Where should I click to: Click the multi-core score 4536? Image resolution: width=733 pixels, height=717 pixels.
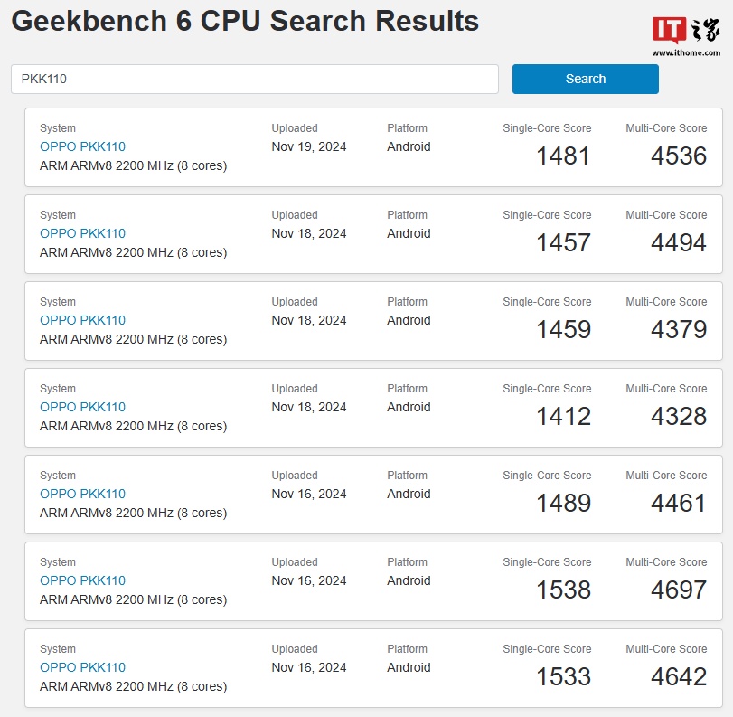coord(679,156)
